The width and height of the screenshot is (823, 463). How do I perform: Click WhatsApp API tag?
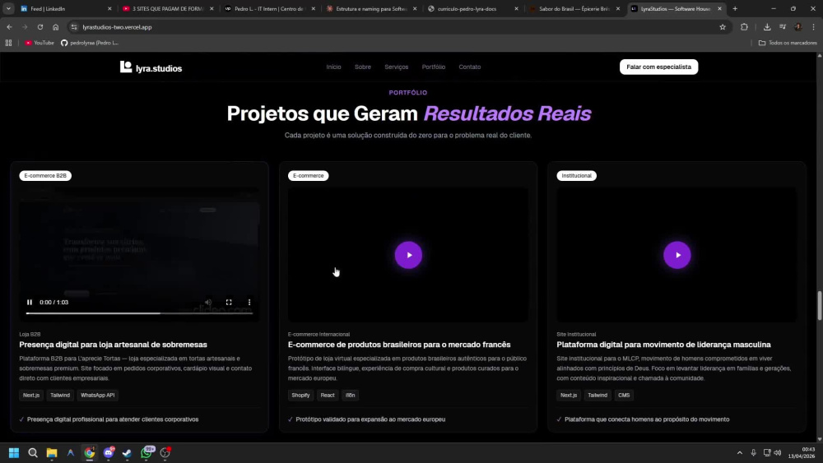(x=98, y=396)
